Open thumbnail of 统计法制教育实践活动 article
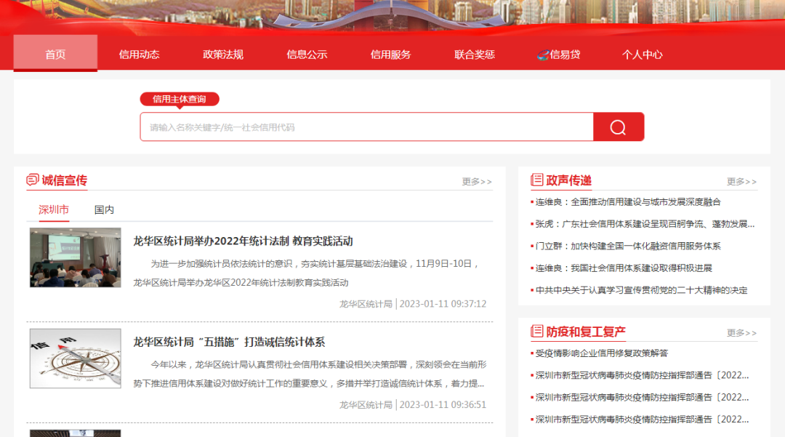This screenshot has width=785, height=437. pos(76,257)
